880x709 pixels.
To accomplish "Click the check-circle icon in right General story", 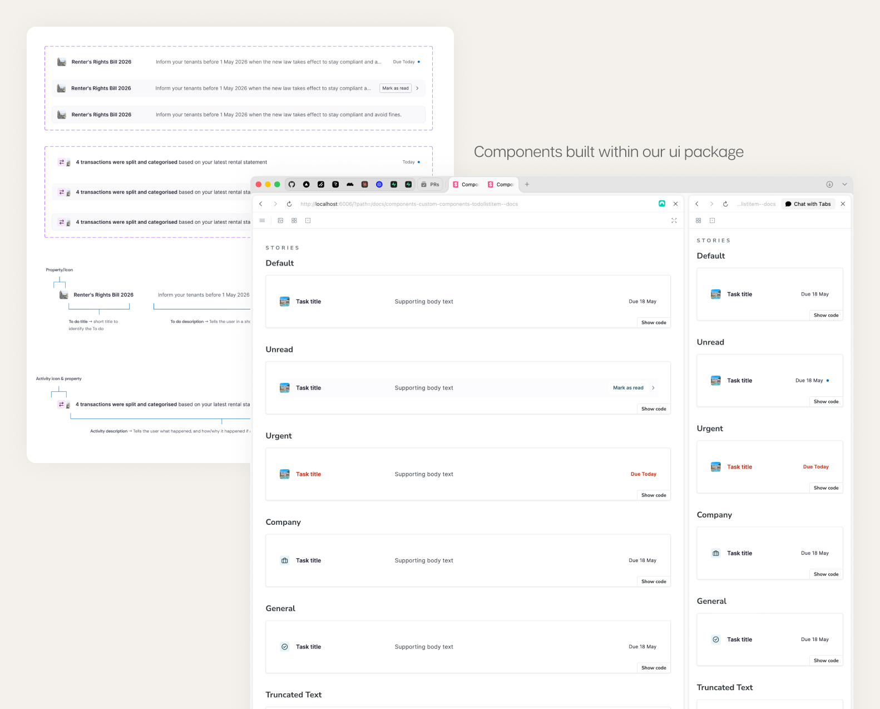I will click(716, 639).
